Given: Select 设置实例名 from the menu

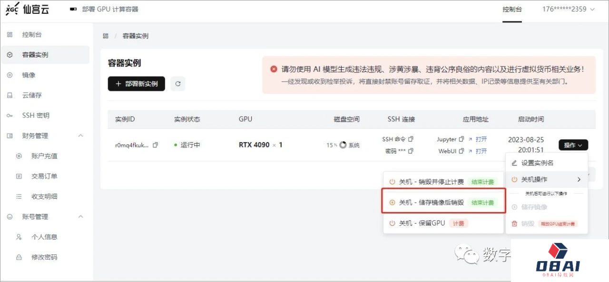Looking at the screenshot, I should pos(537,163).
